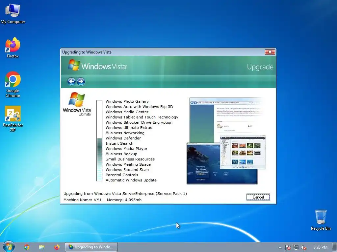Open network status tray icon
337x252 pixels.
pos(296,247)
